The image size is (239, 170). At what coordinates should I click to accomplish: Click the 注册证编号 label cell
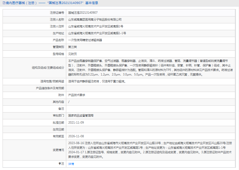tap(57, 13)
